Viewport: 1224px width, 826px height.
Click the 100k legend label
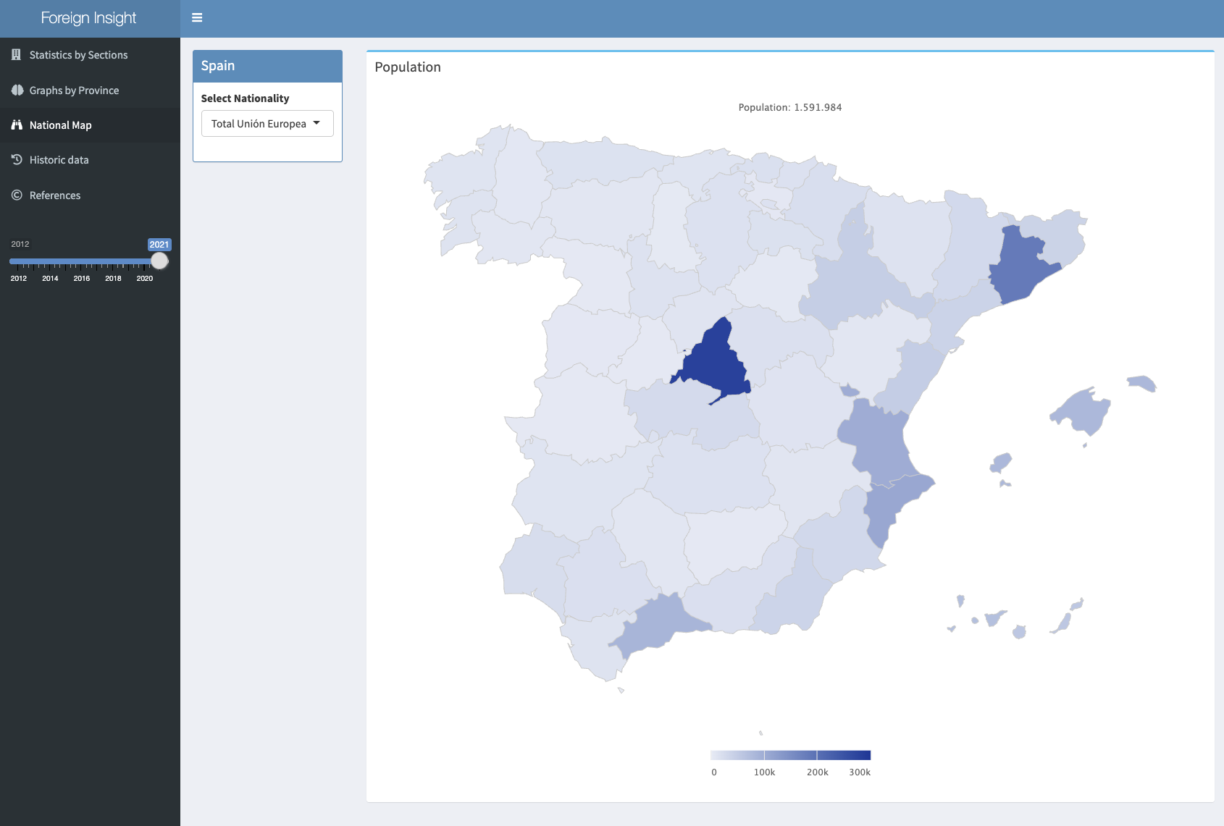764,772
